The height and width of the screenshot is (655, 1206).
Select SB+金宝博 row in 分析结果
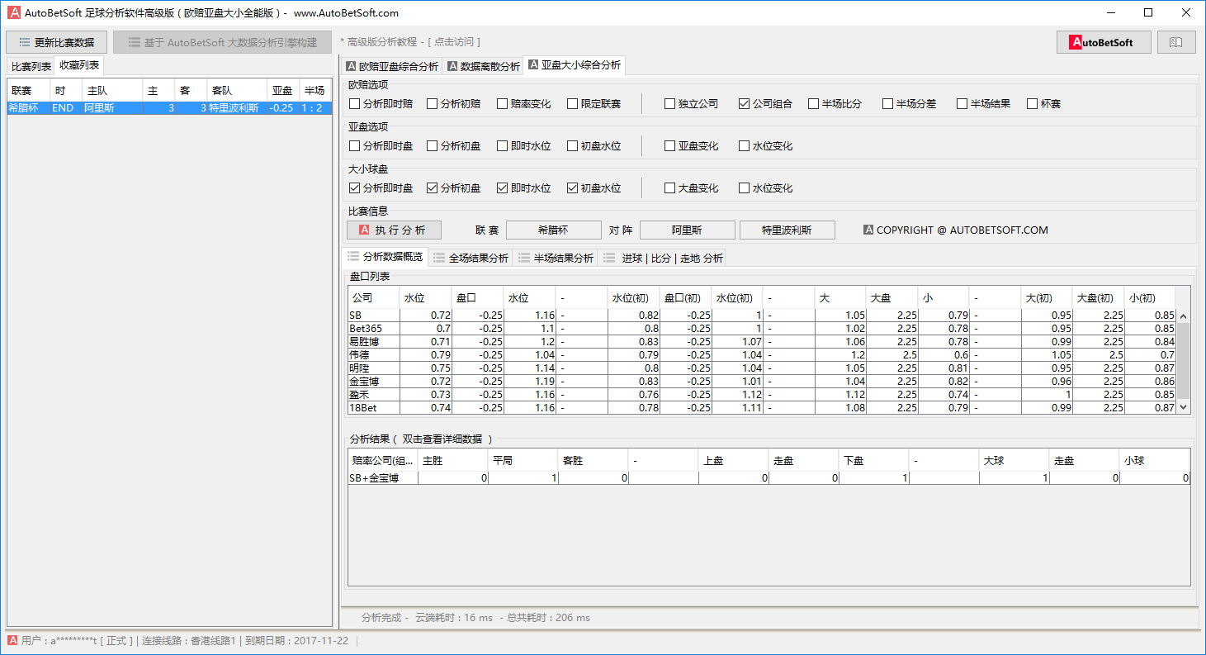tap(769, 477)
